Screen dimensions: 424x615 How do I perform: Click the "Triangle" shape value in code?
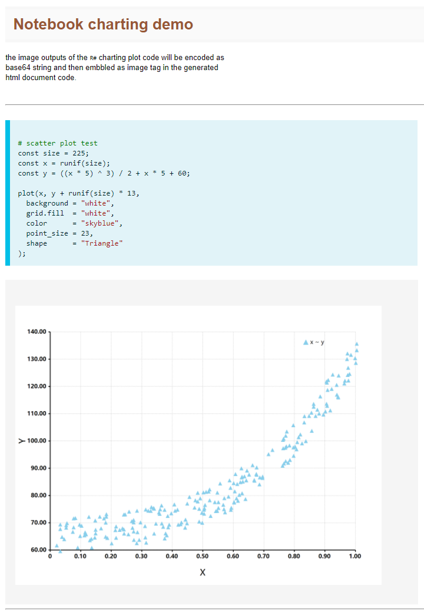(102, 243)
